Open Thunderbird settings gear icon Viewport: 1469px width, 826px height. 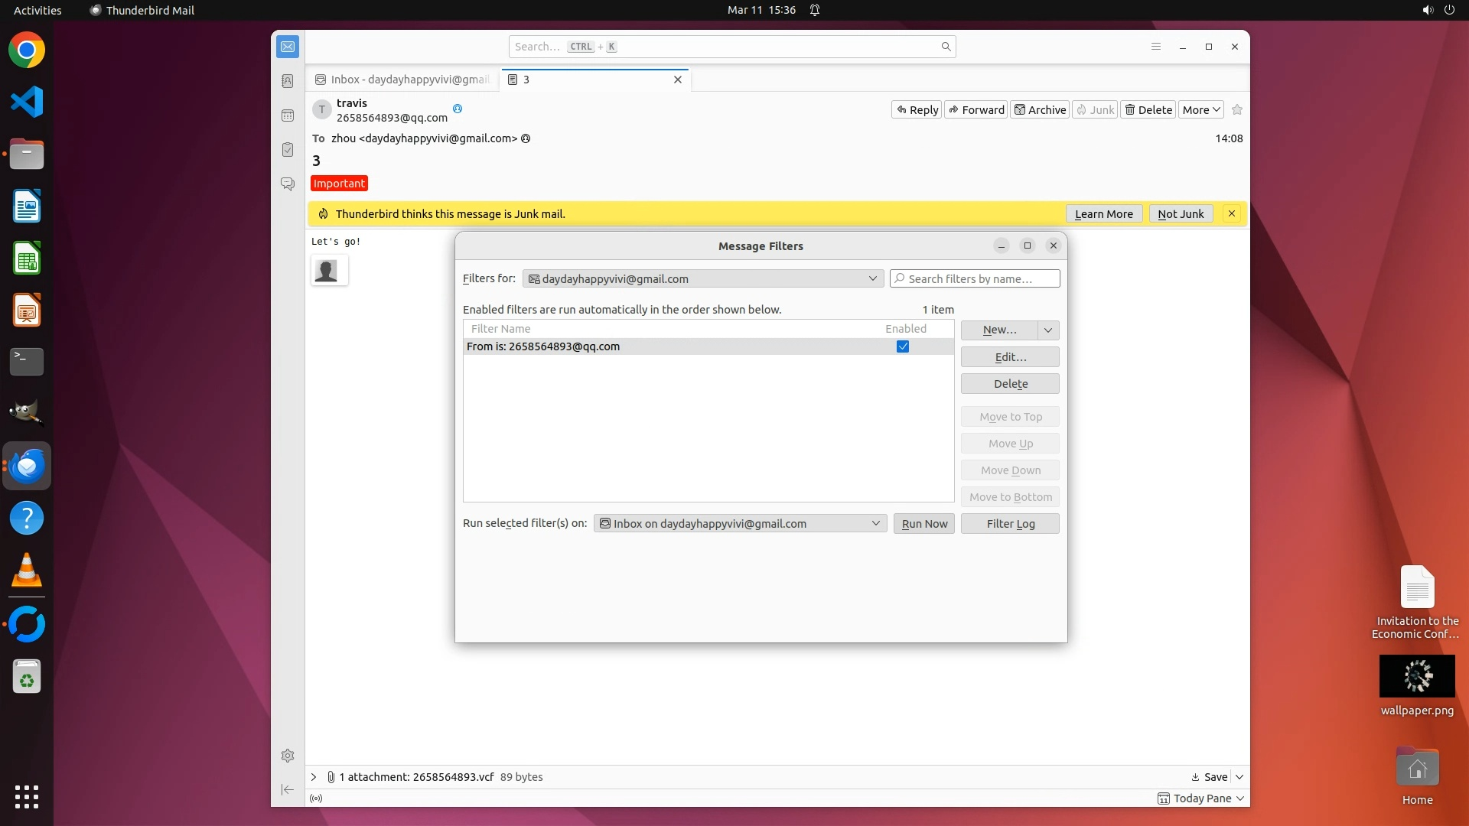pyautogui.click(x=288, y=756)
